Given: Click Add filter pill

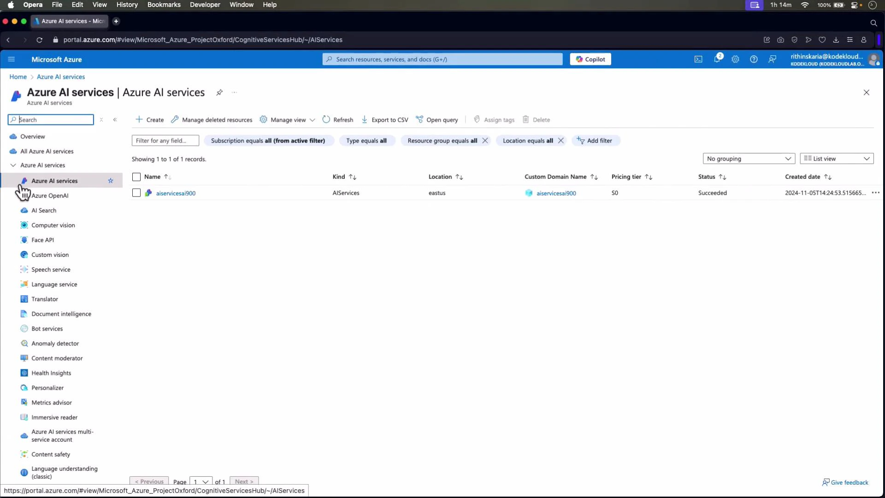Looking at the screenshot, I should 595,141.
